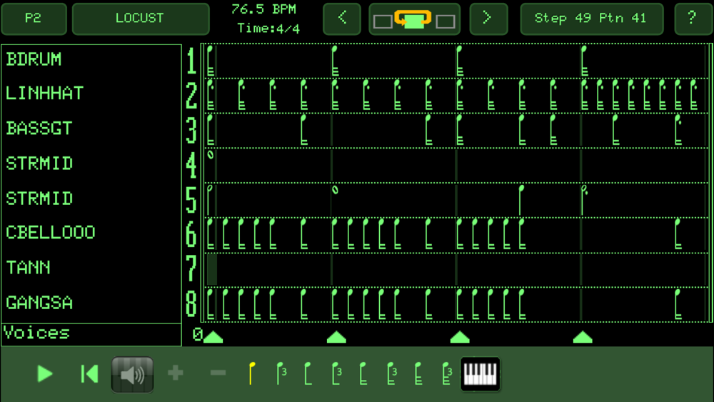Click the last GANGSA note in beat four
The image size is (714, 402).
click(x=678, y=304)
